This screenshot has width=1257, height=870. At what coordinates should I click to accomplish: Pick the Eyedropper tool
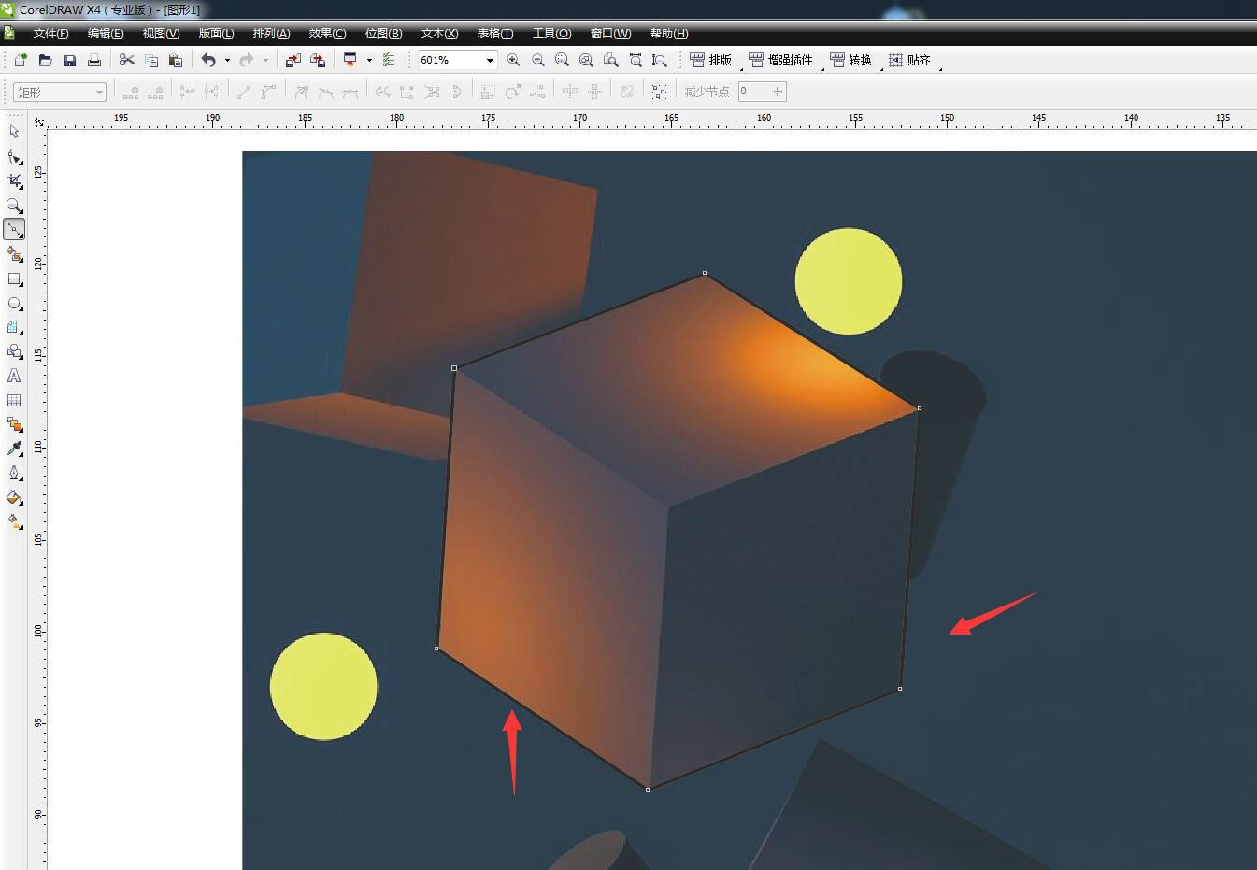click(14, 449)
